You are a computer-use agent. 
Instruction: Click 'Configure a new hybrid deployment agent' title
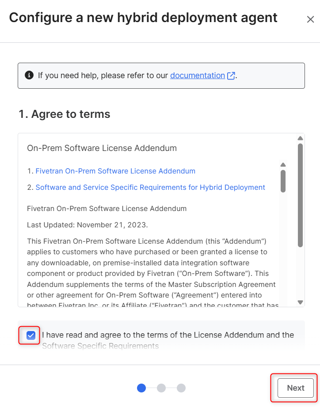point(143,18)
